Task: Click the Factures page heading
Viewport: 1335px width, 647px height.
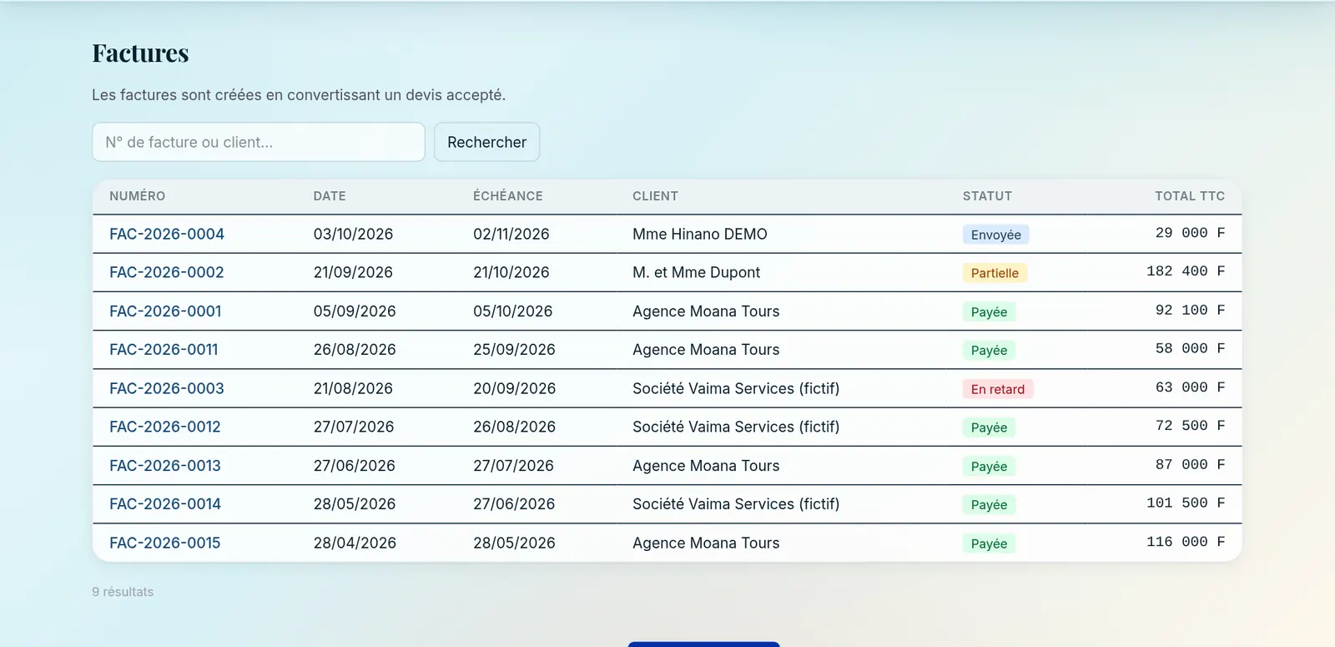Action: [x=140, y=53]
